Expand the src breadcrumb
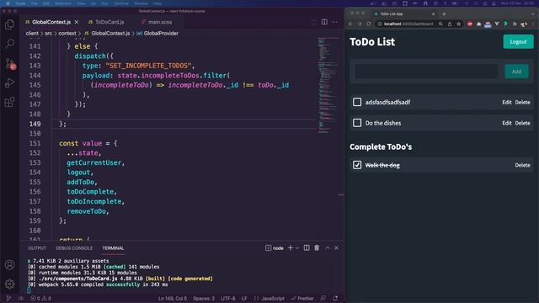539x303 pixels. [x=49, y=34]
